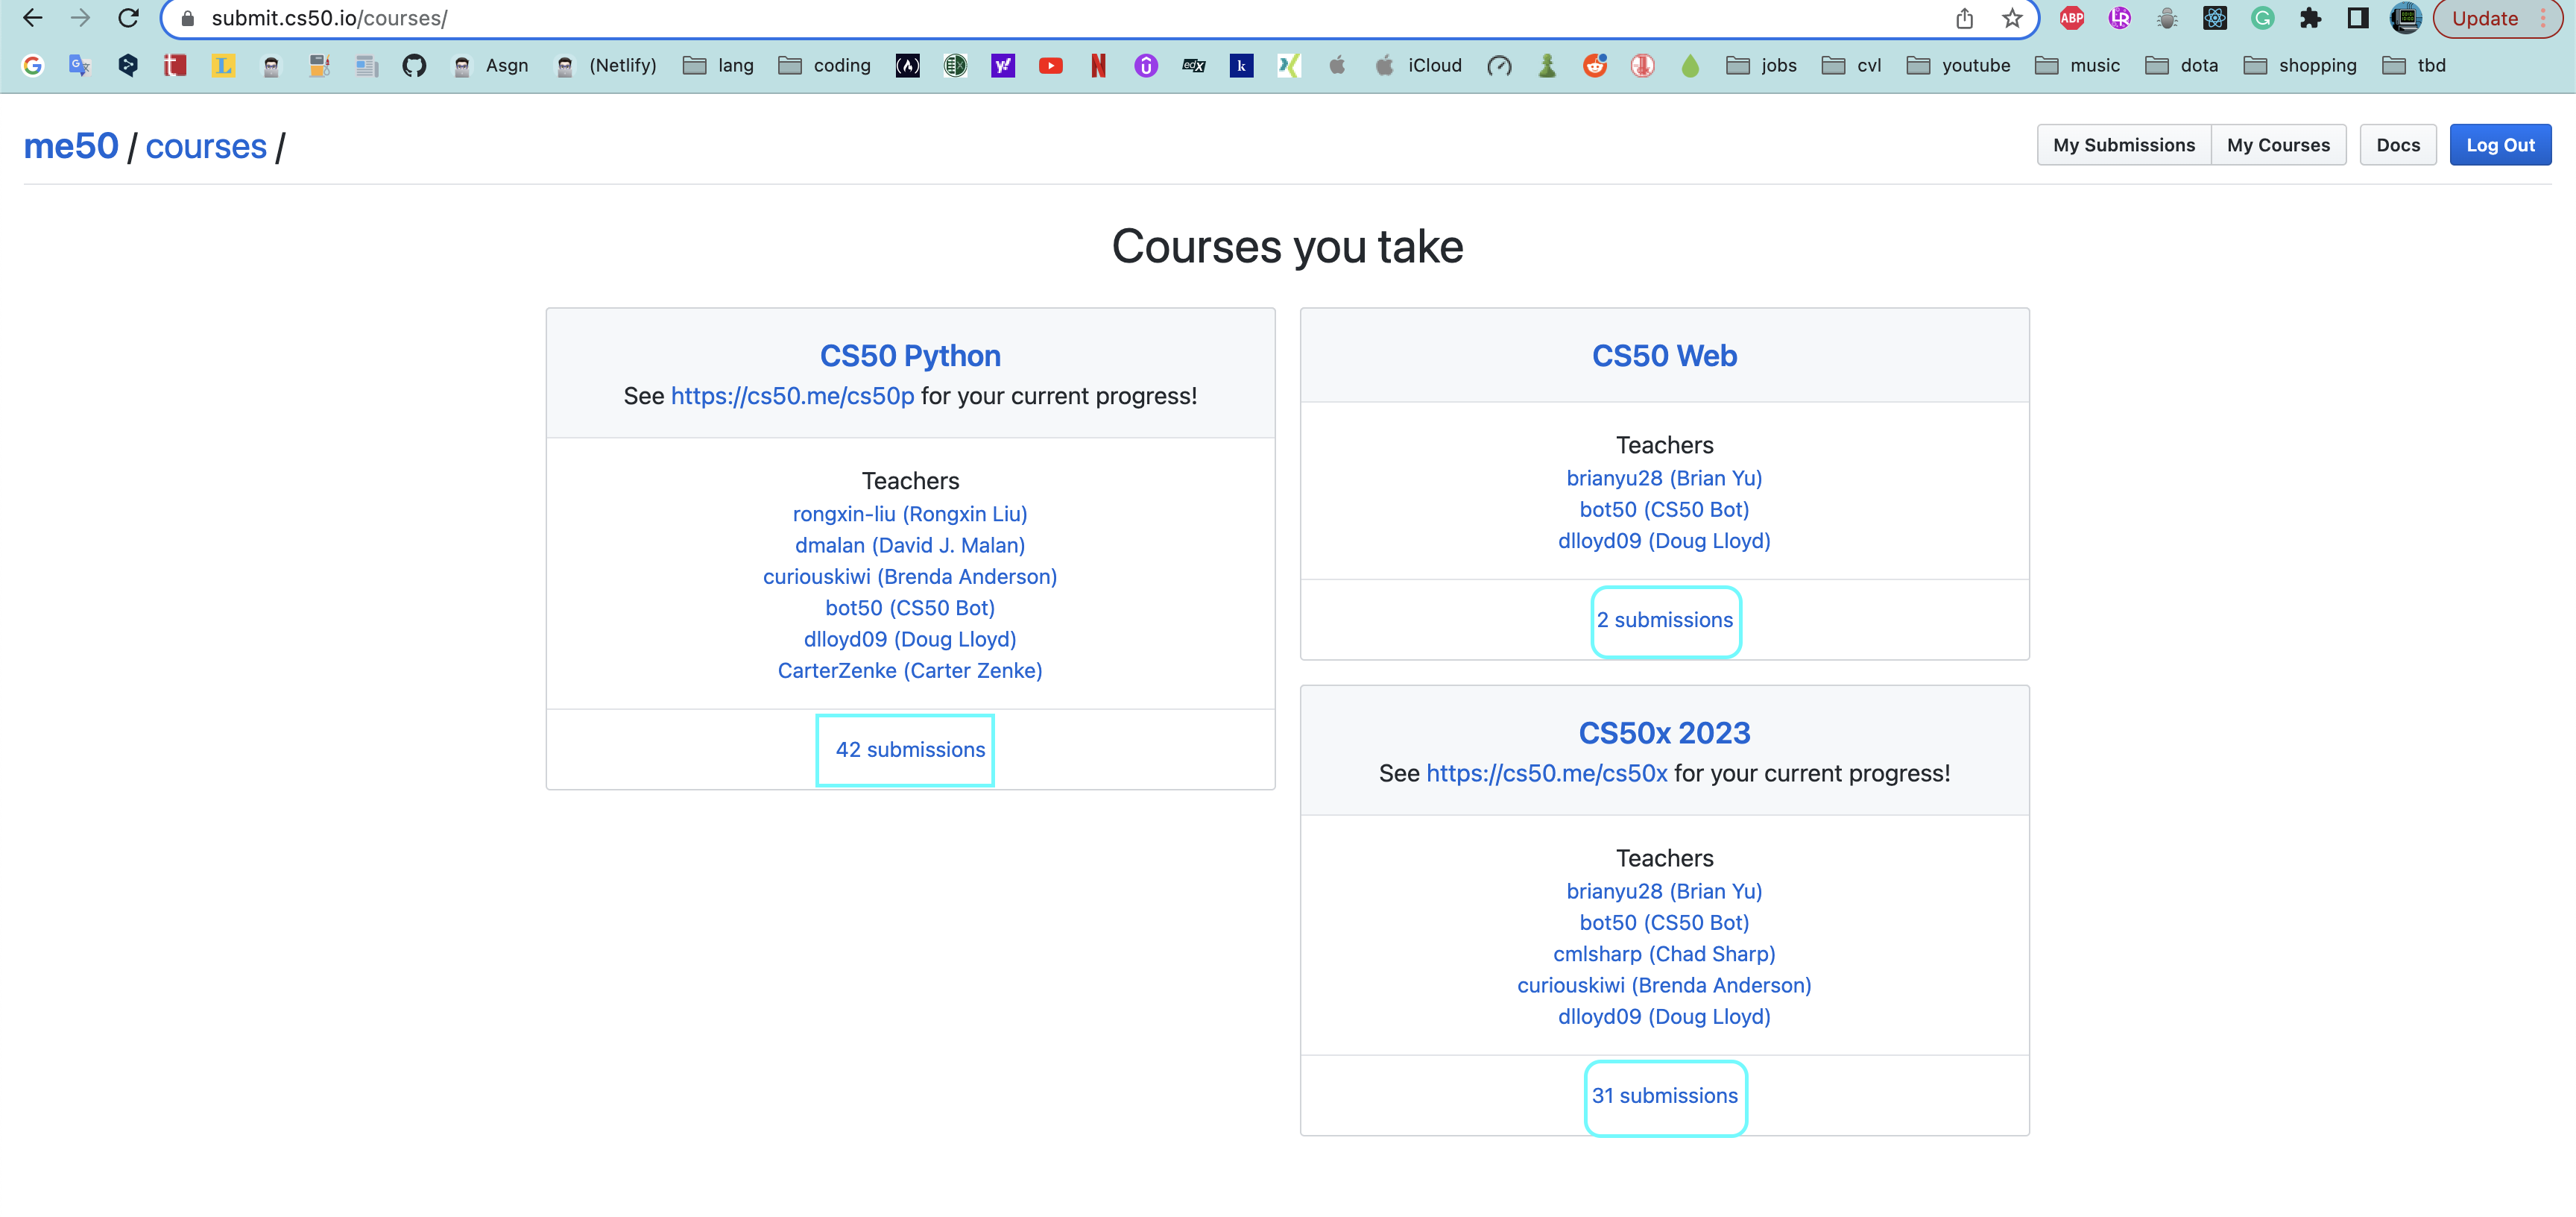
Task: Click the URL address bar
Action: tap(1000, 18)
